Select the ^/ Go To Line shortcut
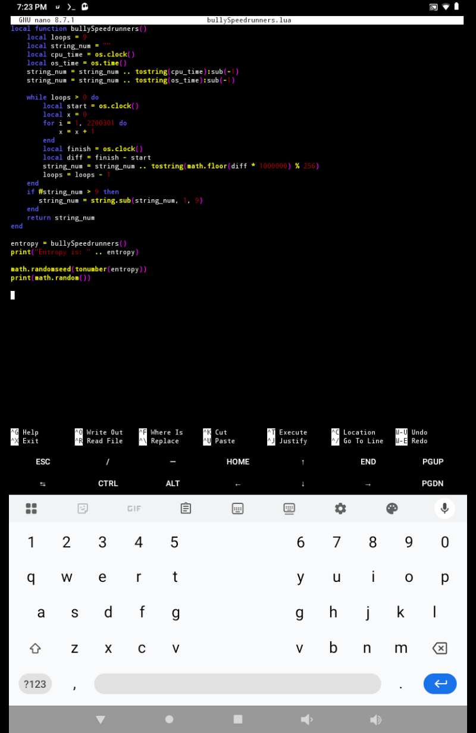This screenshot has height=733, width=476. tap(358, 441)
